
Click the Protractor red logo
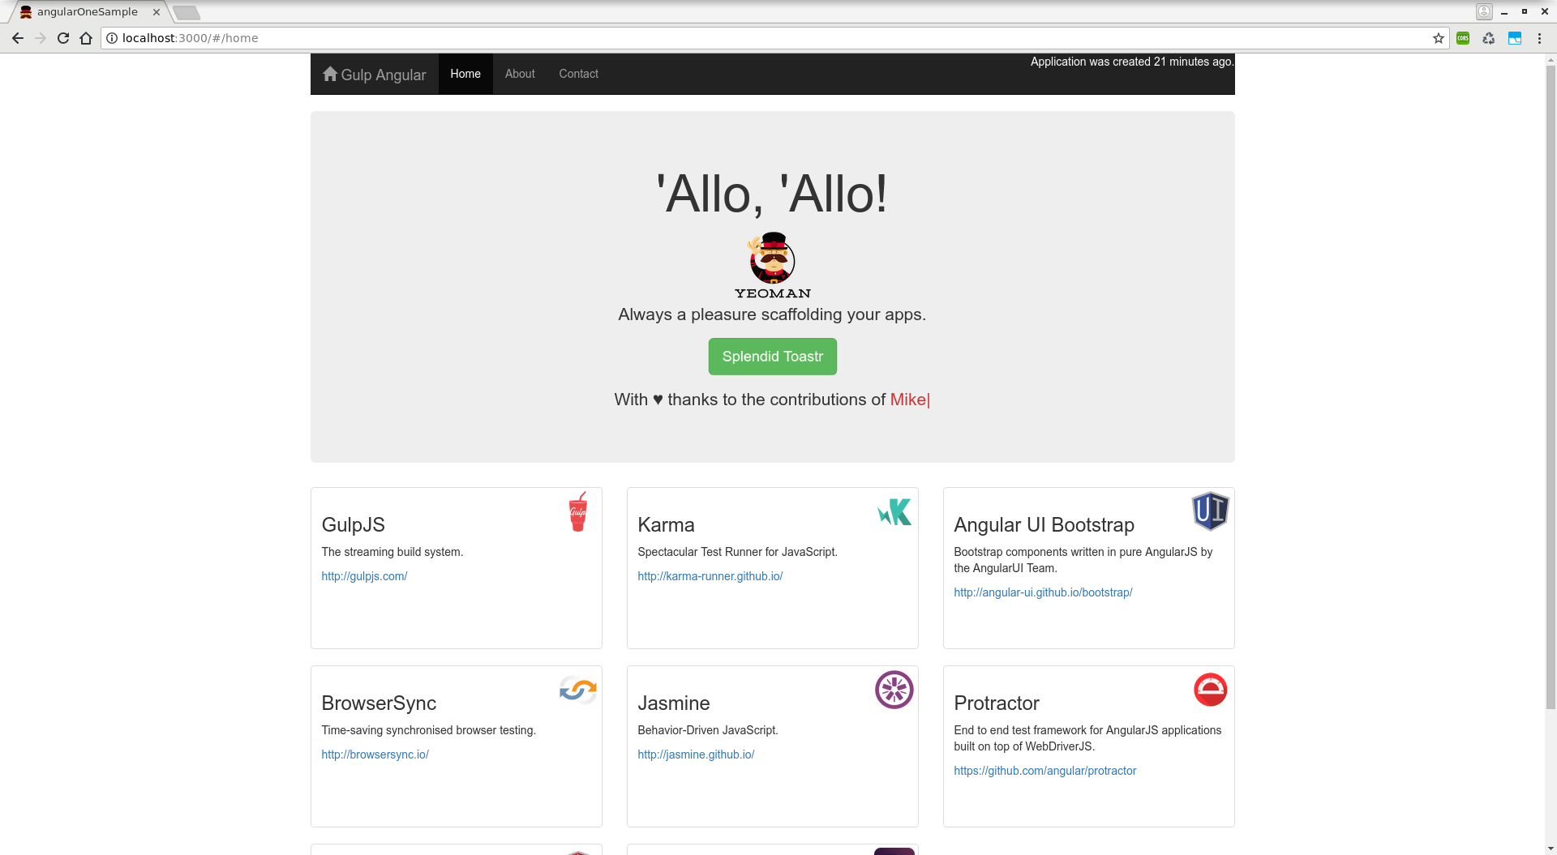1210,690
